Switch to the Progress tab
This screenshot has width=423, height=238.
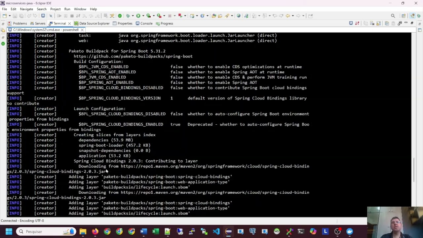(x=164, y=23)
